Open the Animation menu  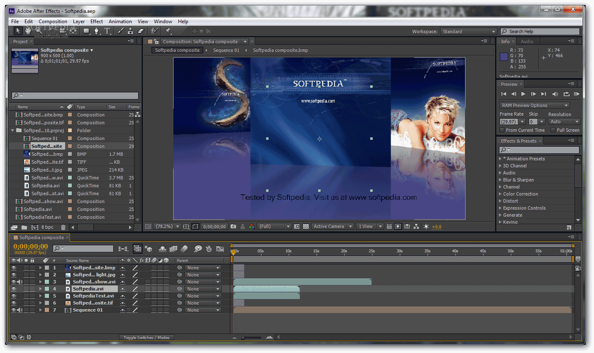click(120, 22)
